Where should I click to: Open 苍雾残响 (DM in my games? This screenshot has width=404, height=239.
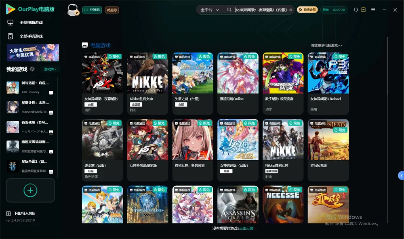(30, 127)
